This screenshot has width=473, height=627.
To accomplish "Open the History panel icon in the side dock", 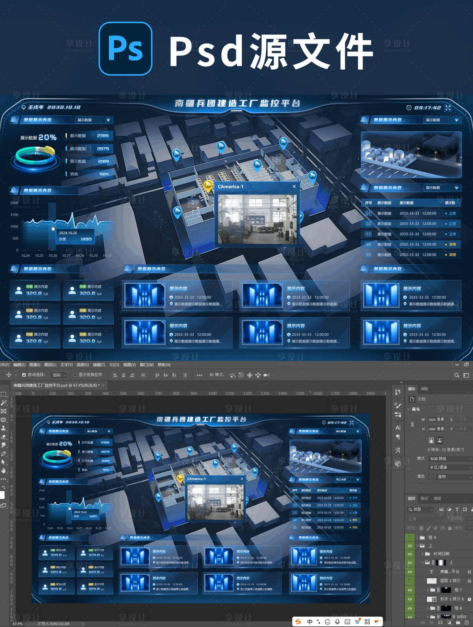I will pyautogui.click(x=398, y=392).
